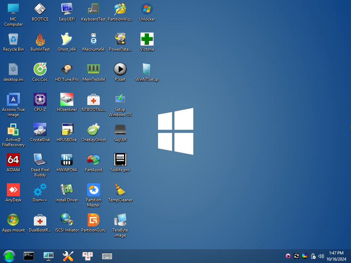Screen dimensions: 351x263
Task: Launch iSCSI Initiator
Action: tap(67, 223)
